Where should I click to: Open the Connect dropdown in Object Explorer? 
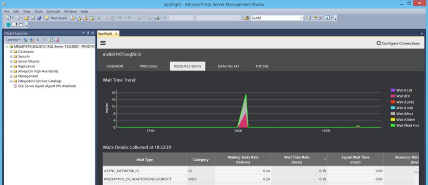pyautogui.click(x=13, y=40)
